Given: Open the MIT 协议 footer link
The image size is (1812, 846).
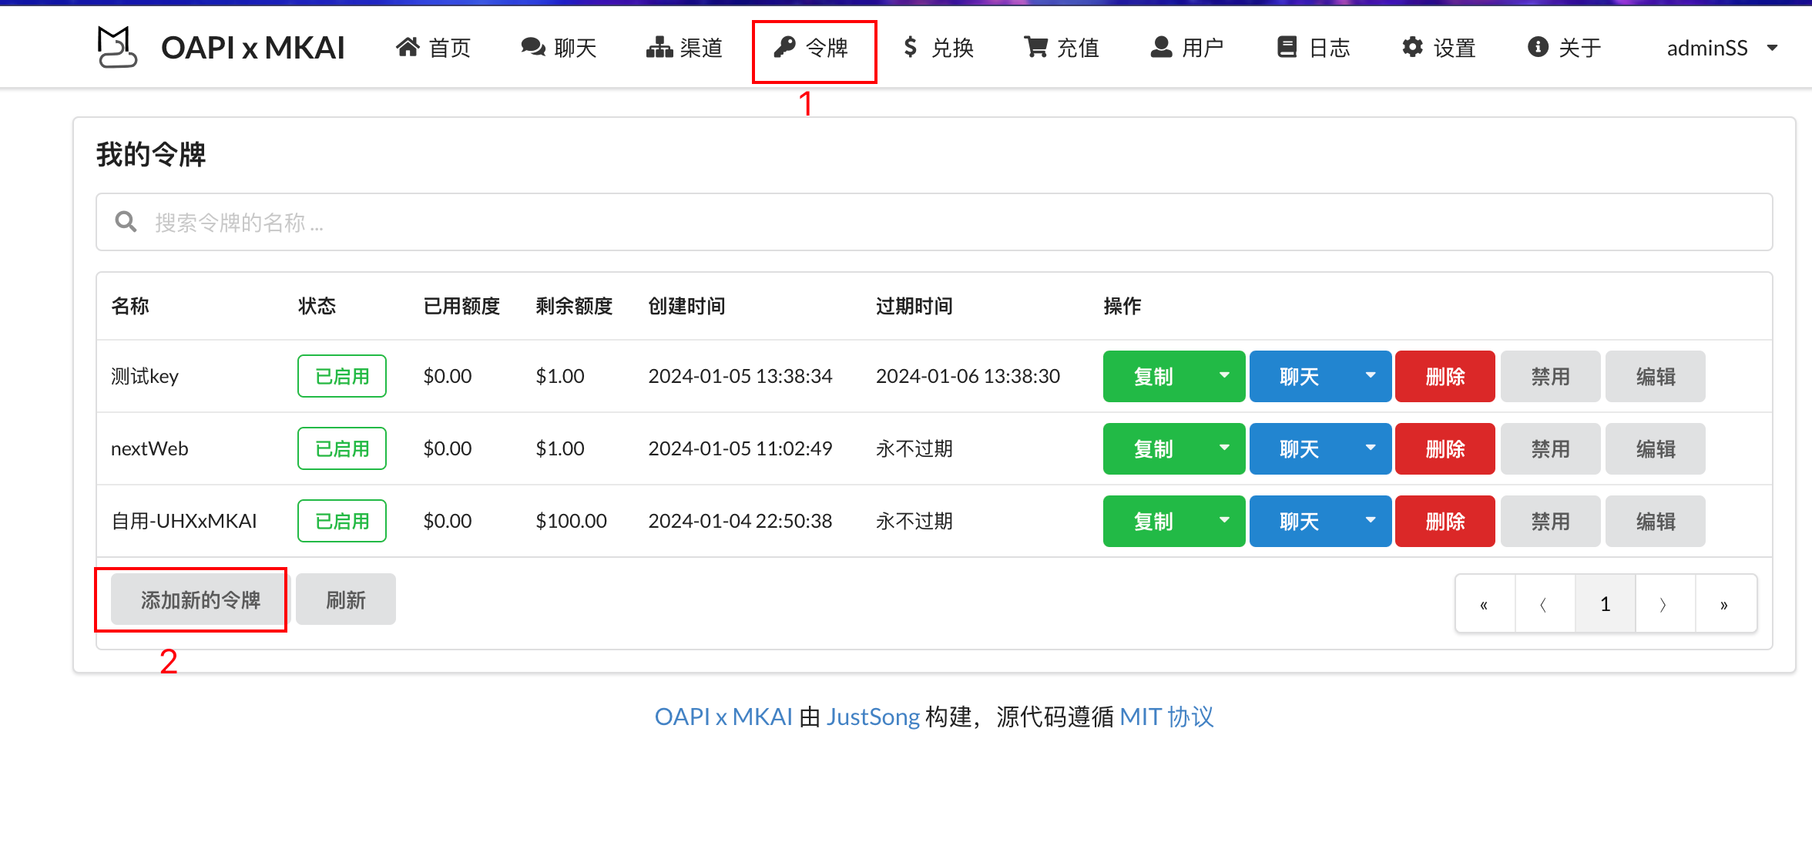Looking at the screenshot, I should 1166,717.
